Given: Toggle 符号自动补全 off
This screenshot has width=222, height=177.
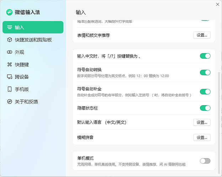Looking at the screenshot, I should tap(205, 92).
